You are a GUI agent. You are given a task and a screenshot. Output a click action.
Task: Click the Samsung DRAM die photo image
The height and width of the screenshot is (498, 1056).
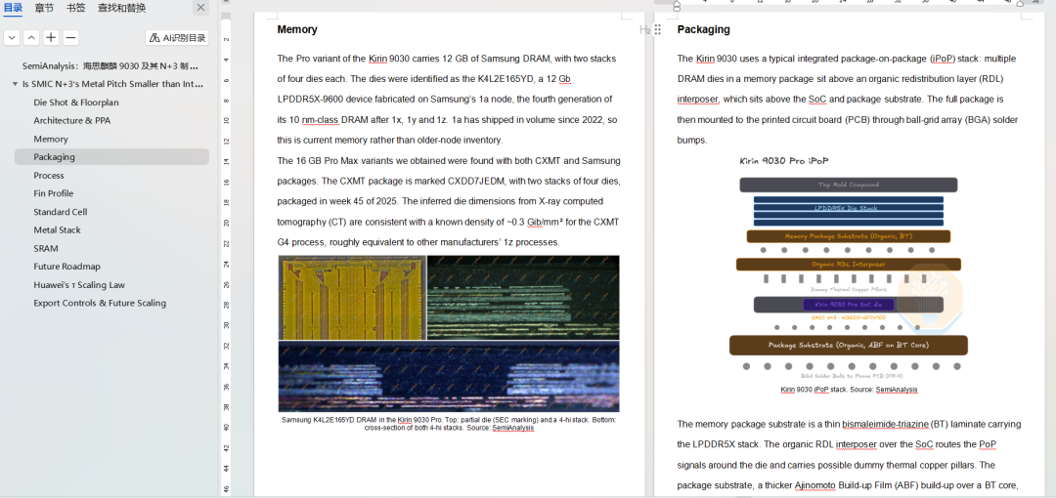point(449,333)
